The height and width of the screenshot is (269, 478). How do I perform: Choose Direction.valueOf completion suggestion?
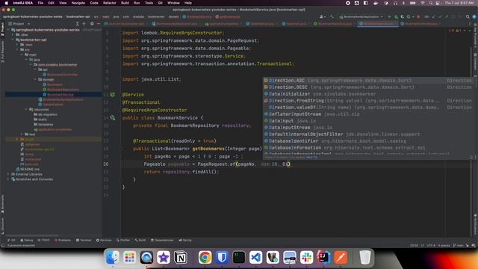[368, 108]
